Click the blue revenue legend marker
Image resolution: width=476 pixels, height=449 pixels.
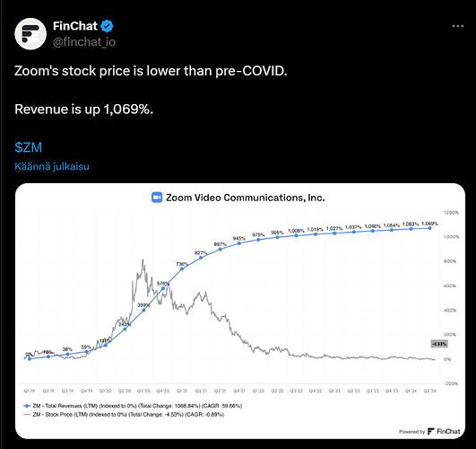pyautogui.click(x=27, y=406)
